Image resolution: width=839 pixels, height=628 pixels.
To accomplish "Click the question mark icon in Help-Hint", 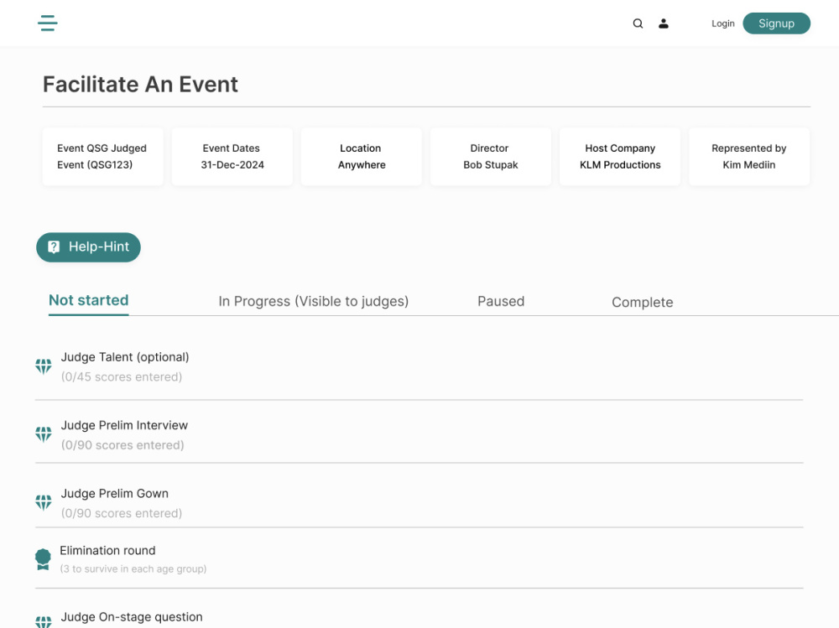I will [x=54, y=247].
